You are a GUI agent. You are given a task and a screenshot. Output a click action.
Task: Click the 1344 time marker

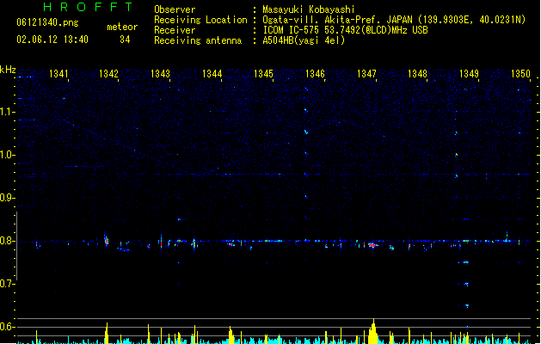[212, 74]
